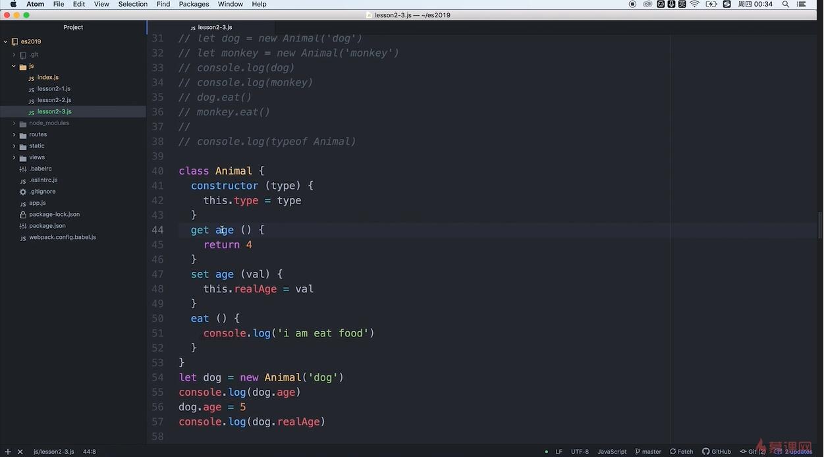Open package.json in the tree
The height and width of the screenshot is (457, 824).
pyautogui.click(x=47, y=226)
